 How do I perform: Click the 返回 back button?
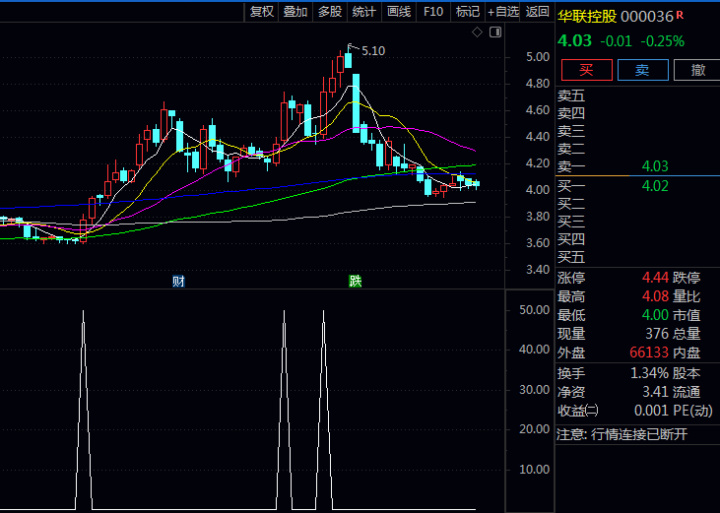(537, 12)
